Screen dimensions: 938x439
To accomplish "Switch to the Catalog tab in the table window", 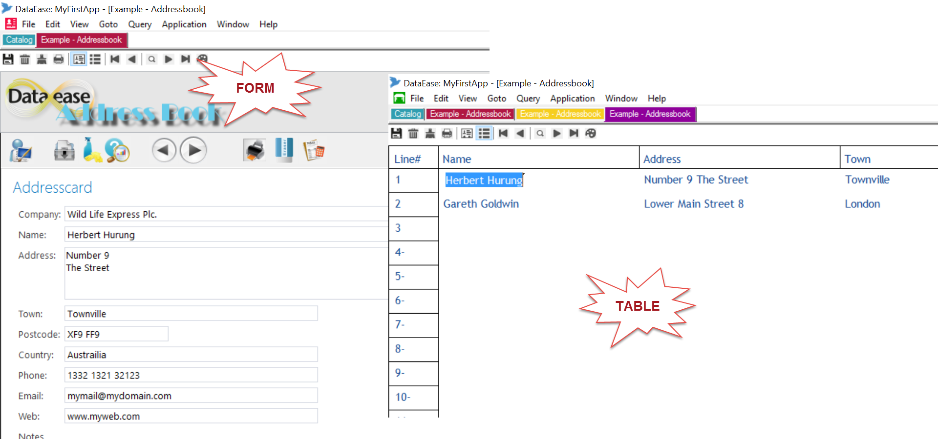I will click(x=407, y=114).
